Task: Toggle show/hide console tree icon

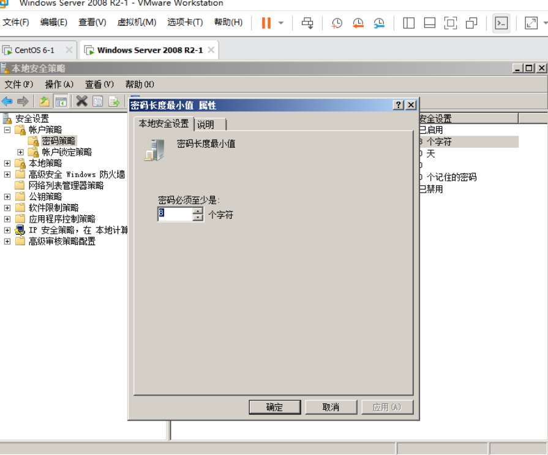Action: point(61,102)
